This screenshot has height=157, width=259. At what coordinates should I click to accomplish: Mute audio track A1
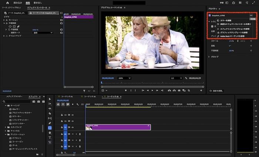click(73, 134)
